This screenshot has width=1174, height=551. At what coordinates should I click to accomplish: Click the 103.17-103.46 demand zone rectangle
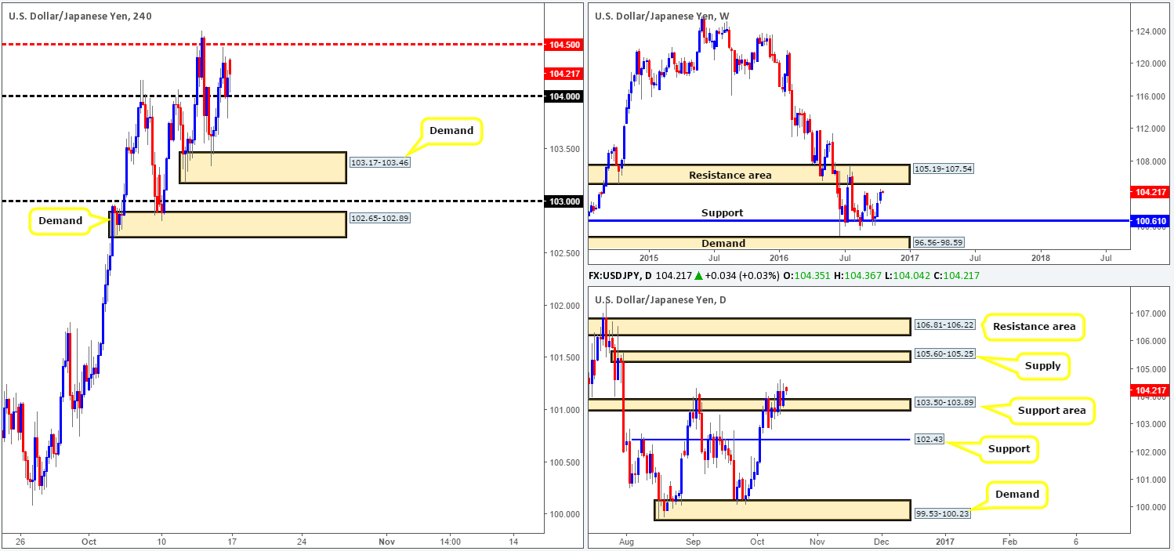263,168
